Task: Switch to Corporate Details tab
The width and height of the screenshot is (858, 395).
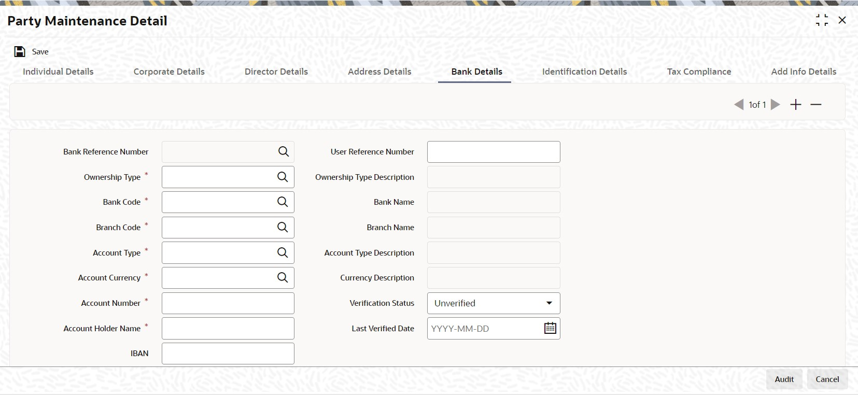Action: coord(169,72)
